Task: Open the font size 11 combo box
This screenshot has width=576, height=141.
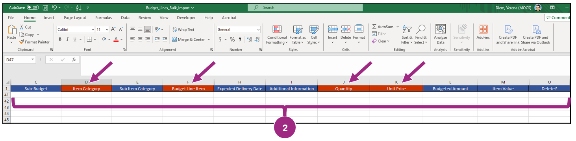Action: pos(102,29)
